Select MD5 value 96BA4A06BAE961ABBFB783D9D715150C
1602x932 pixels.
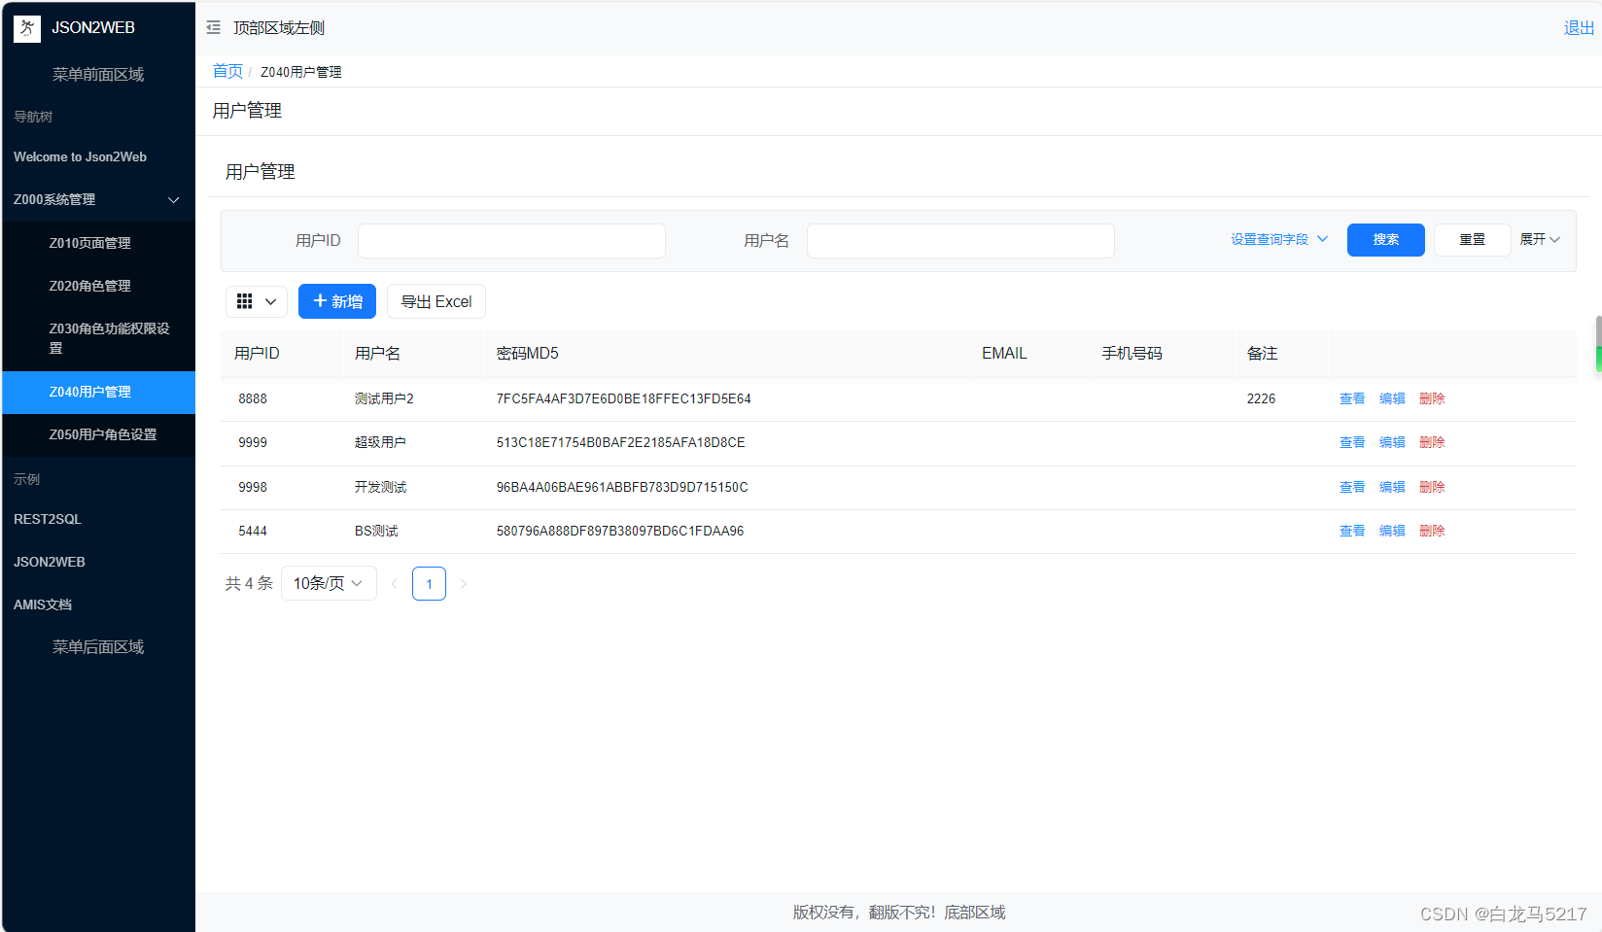coord(622,487)
